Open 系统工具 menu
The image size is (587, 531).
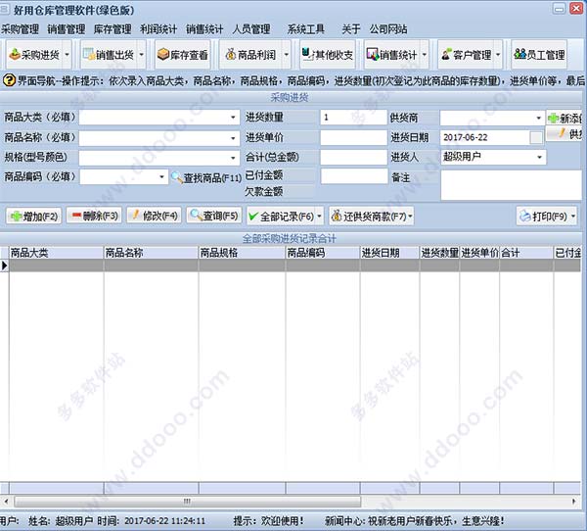(306, 28)
